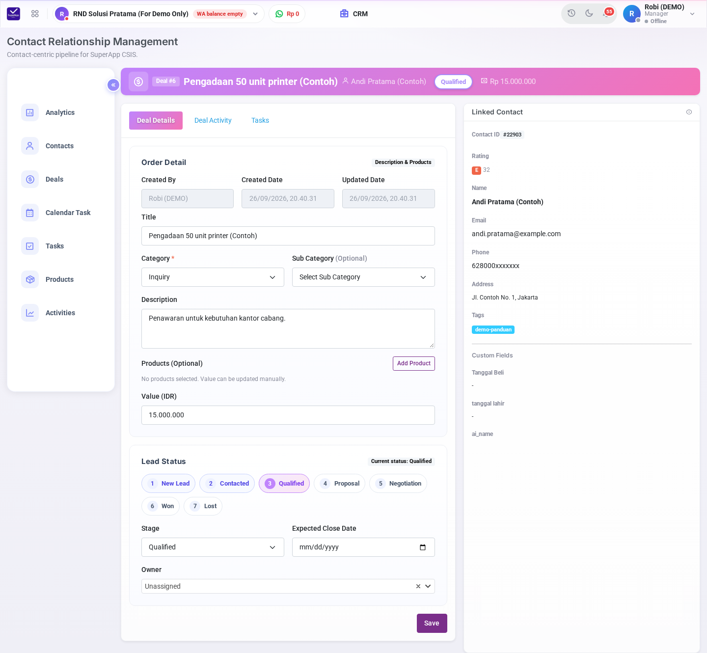
Task: Open calendar picker in Expected Close Date
Action: pos(423,547)
